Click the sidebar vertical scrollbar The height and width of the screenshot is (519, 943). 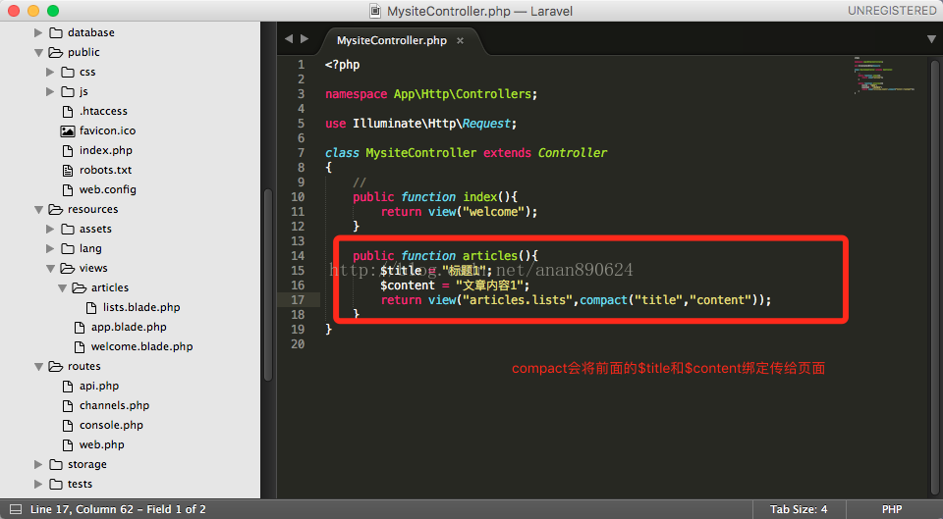(267, 285)
